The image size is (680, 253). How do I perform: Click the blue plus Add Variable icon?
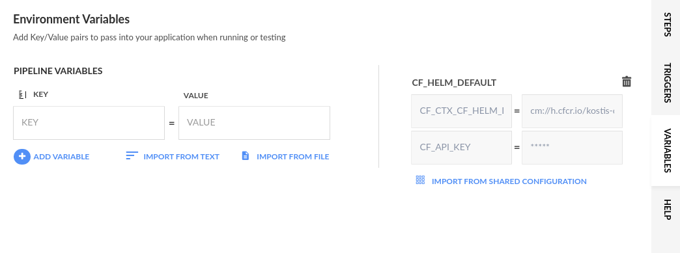tap(21, 156)
